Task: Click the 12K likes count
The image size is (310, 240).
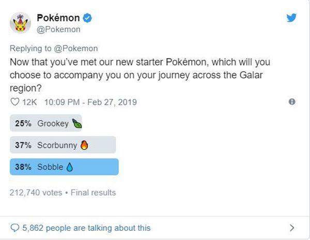Action: tap(29, 102)
